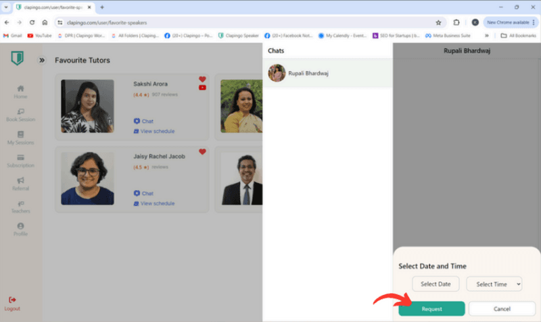This screenshot has height=322, width=541.
Task: Go to Subscription in sidebar
Action: coord(20,157)
